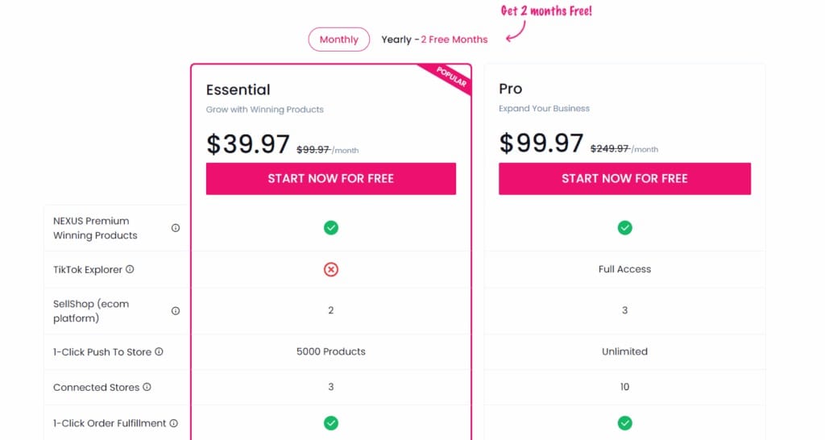Click green checkmark for Pro Order Fulfillment

pyautogui.click(x=624, y=423)
